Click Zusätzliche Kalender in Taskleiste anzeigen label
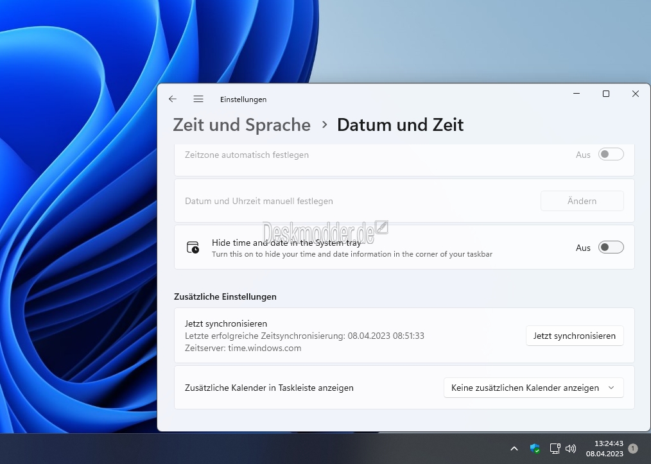This screenshot has height=464, width=651. [x=269, y=388]
